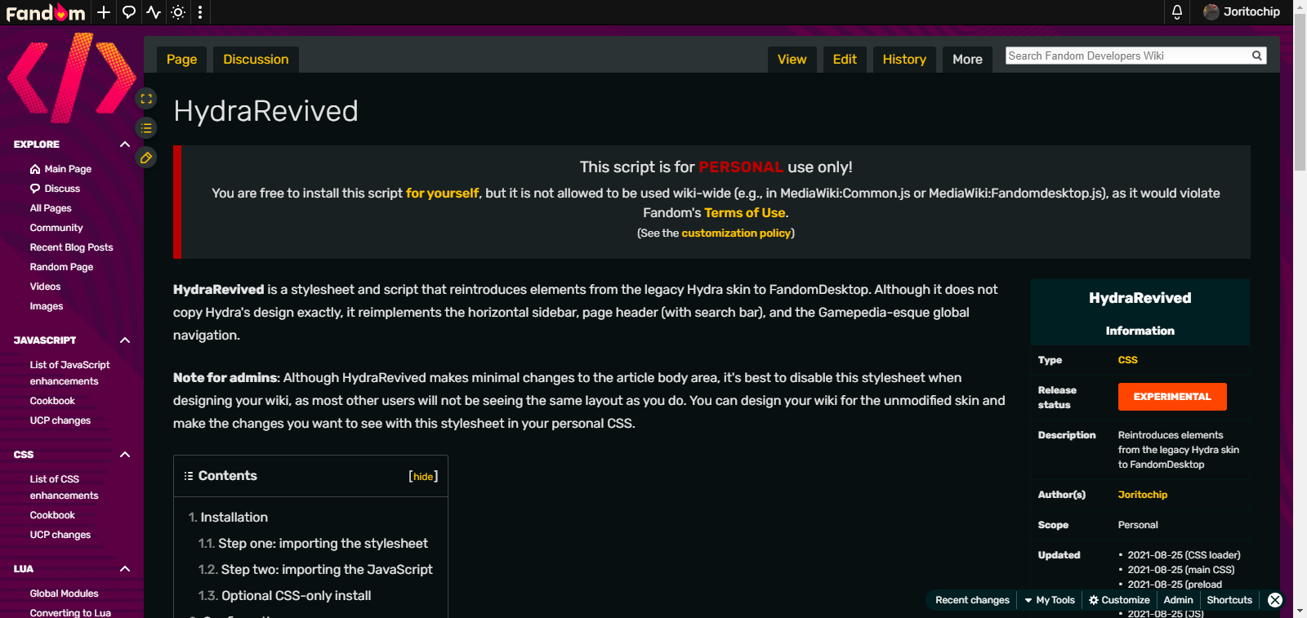Open the Joritochip user menu
The height and width of the screenshot is (618, 1307).
pos(1242,11)
